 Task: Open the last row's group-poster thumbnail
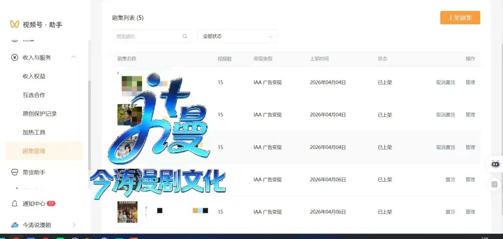127,212
